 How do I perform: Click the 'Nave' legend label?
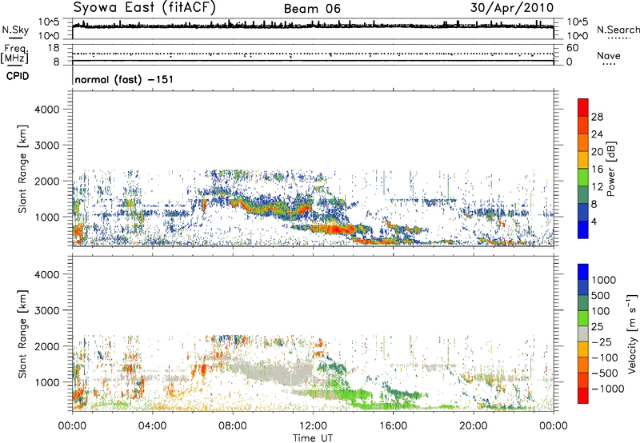pos(608,55)
